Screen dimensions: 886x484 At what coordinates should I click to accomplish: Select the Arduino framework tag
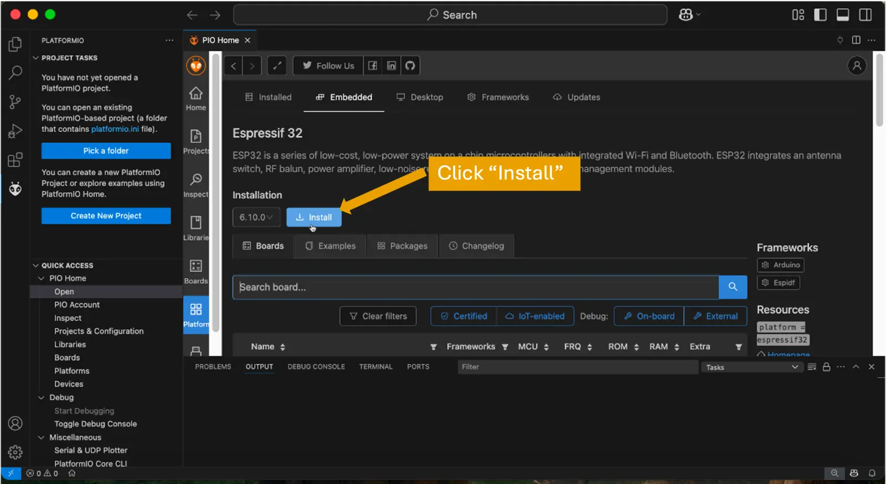tap(781, 265)
